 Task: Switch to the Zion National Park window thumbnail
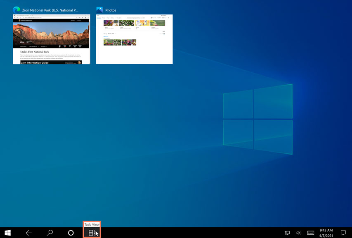coord(52,39)
